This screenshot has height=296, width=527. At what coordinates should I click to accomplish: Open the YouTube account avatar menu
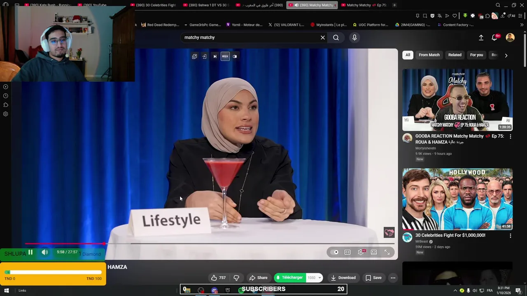(x=510, y=37)
